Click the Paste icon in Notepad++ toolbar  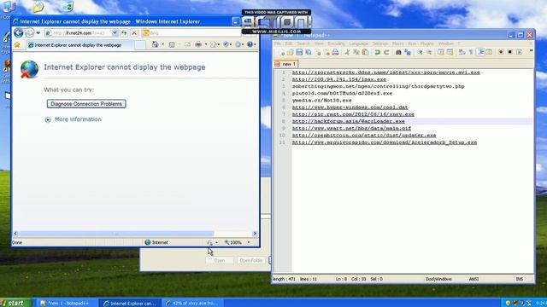point(365,53)
